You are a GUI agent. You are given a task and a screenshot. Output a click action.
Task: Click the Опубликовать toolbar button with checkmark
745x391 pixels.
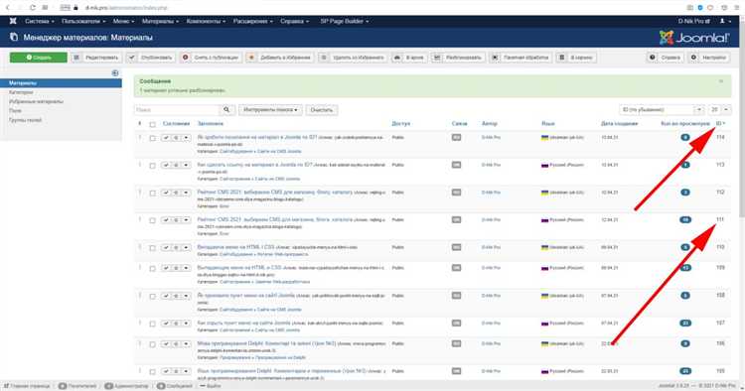(151, 58)
